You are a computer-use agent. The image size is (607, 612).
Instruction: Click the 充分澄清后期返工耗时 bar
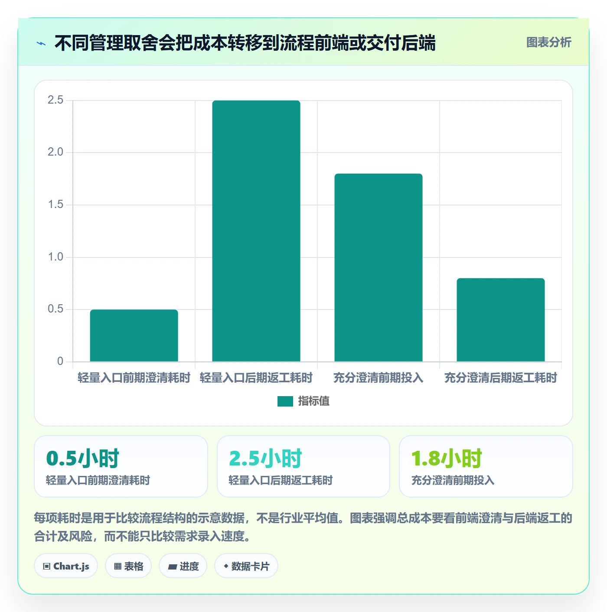[501, 320]
